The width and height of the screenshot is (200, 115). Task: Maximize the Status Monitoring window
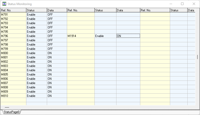point(182,4)
